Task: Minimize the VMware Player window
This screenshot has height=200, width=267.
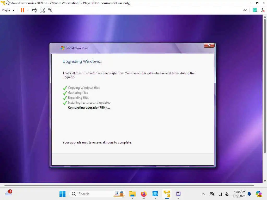Action: tap(251, 3)
